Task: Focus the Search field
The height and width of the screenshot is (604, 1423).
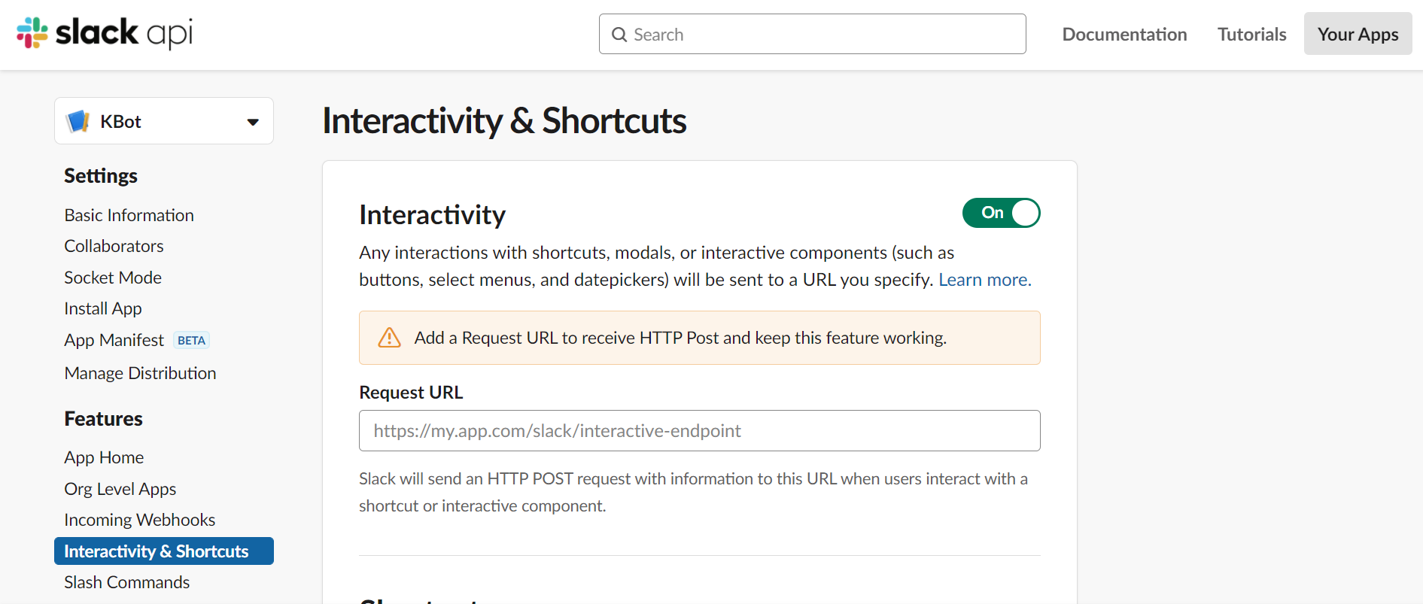Action: (x=813, y=34)
